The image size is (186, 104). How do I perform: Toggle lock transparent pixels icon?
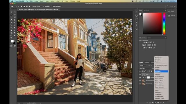(x=143, y=71)
